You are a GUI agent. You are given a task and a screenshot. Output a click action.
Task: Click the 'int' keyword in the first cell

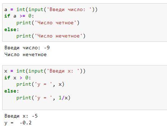[21, 10]
